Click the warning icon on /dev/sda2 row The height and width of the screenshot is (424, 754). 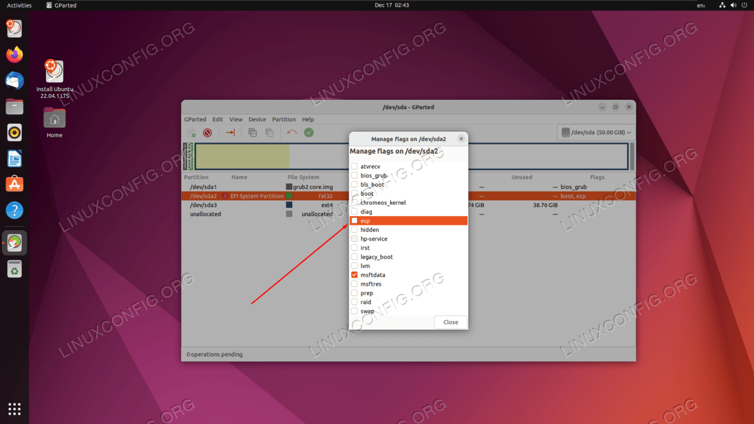(225, 196)
